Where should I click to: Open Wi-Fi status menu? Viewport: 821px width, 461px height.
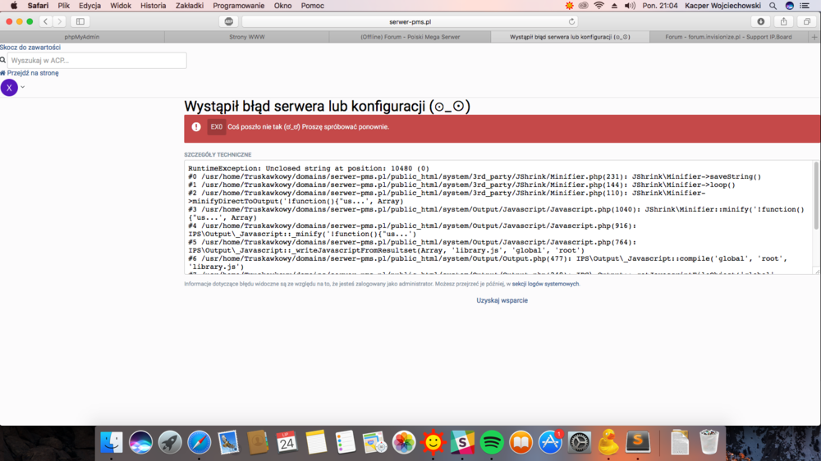tap(599, 6)
